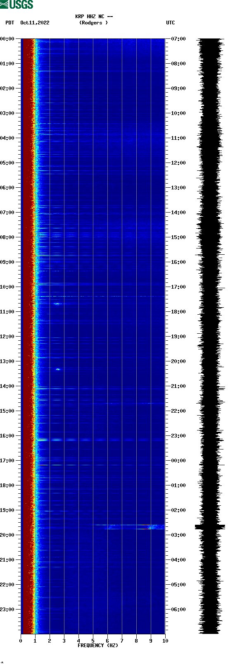This screenshot has height=667, width=228.
Task: Click the date label Oct11,2022
Action: pos(35,23)
